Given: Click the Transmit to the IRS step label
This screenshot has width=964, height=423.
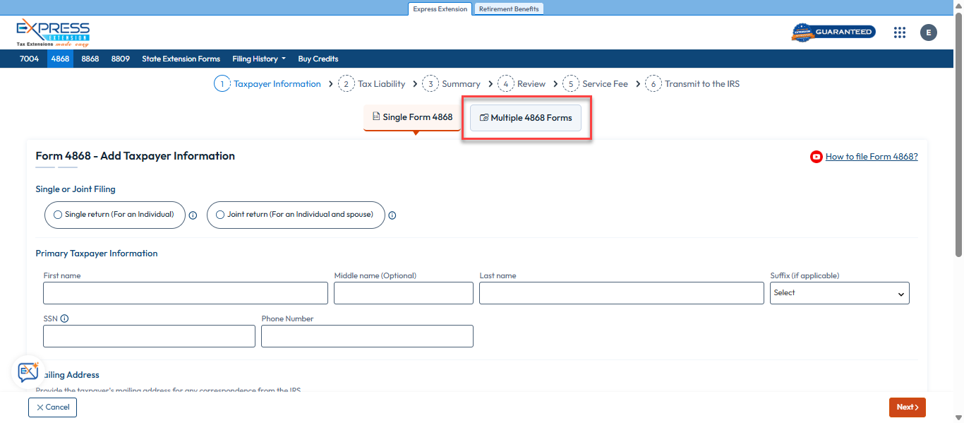Looking at the screenshot, I should [702, 84].
